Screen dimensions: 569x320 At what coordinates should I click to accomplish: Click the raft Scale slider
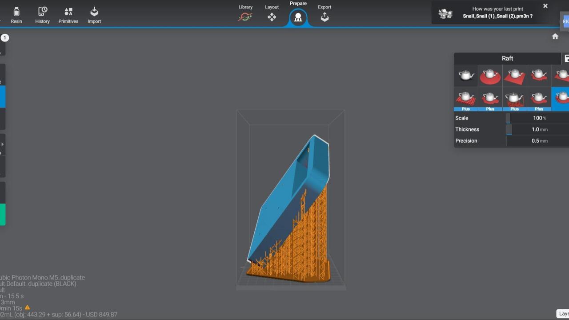(x=508, y=118)
